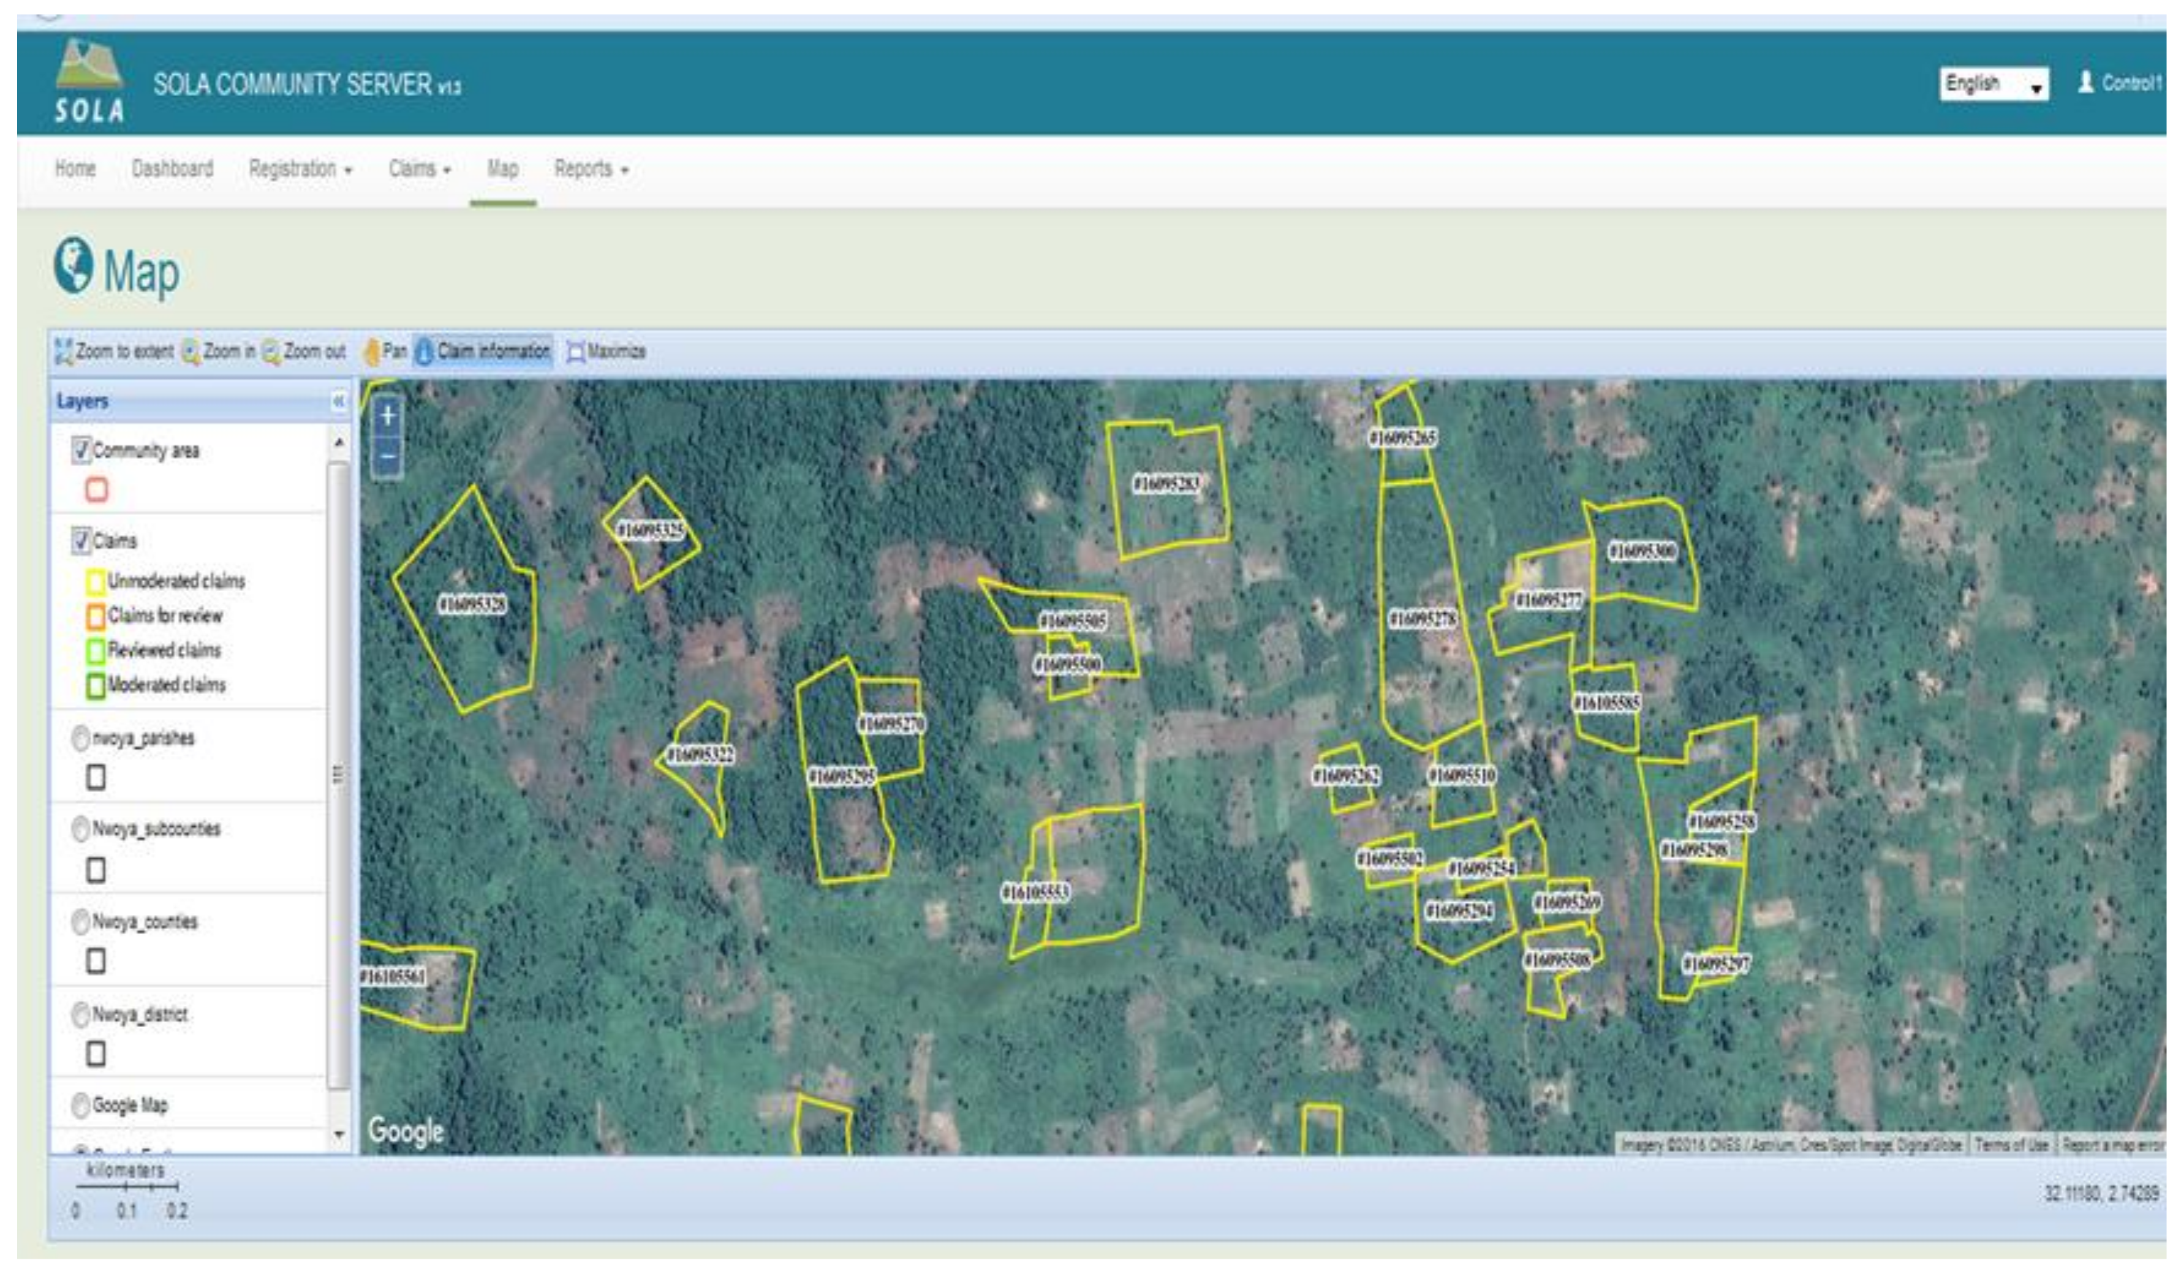Click the SOLA logo in the header
2181x1274 pixels.
(x=89, y=80)
